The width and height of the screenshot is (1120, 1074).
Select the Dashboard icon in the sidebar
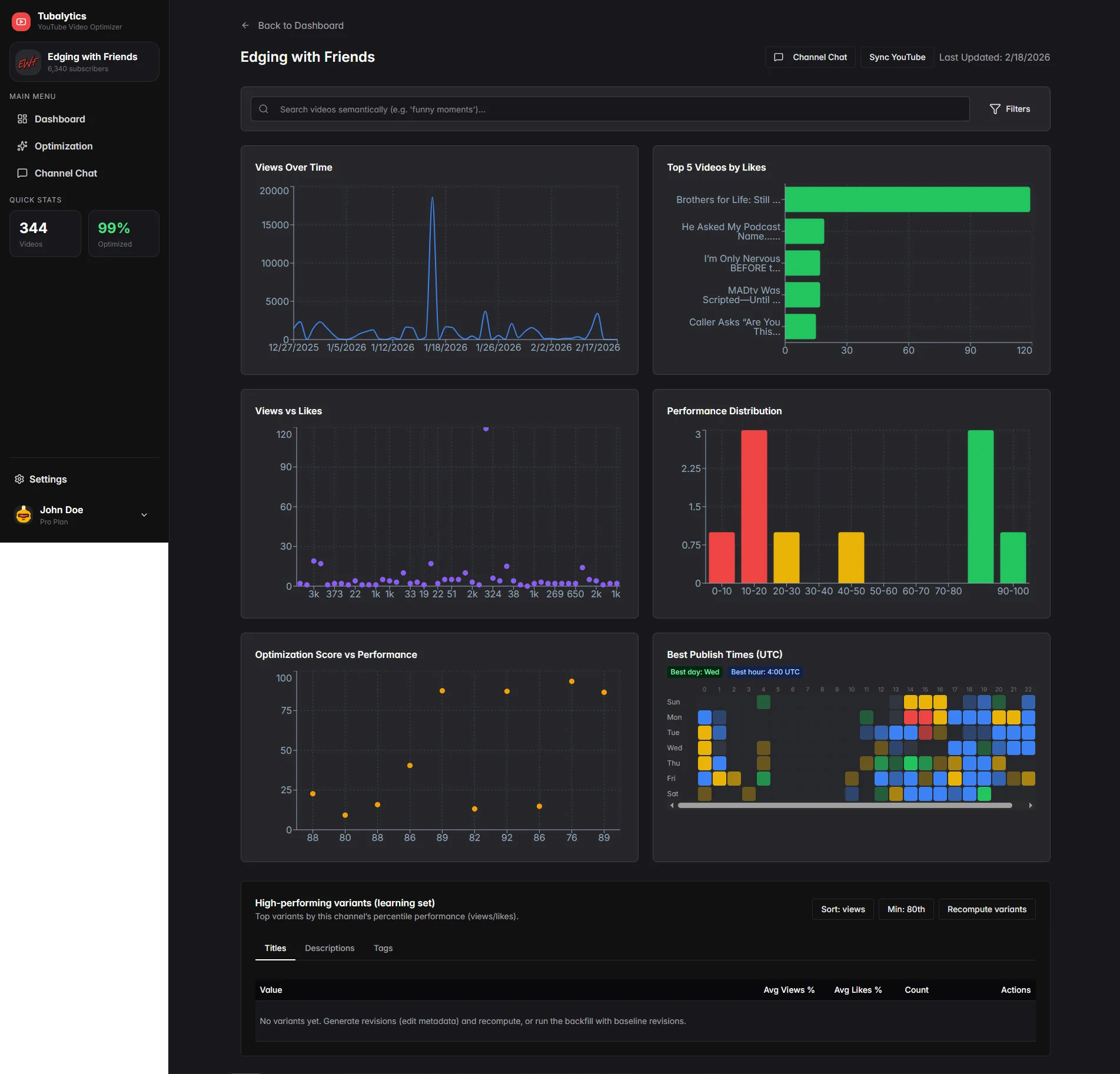[22, 119]
